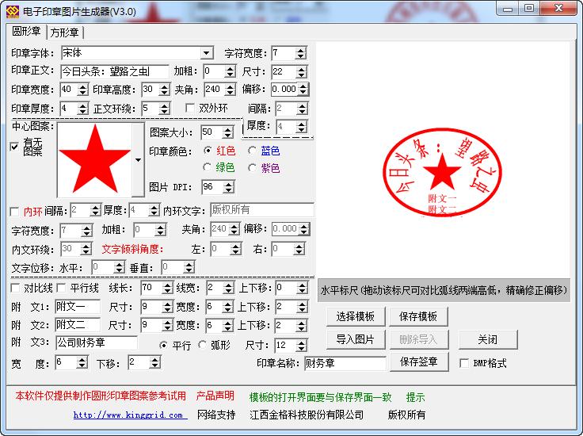Click the 水平标尺 horizontal ruler bar
This screenshot has height=436, width=583.
click(x=444, y=291)
